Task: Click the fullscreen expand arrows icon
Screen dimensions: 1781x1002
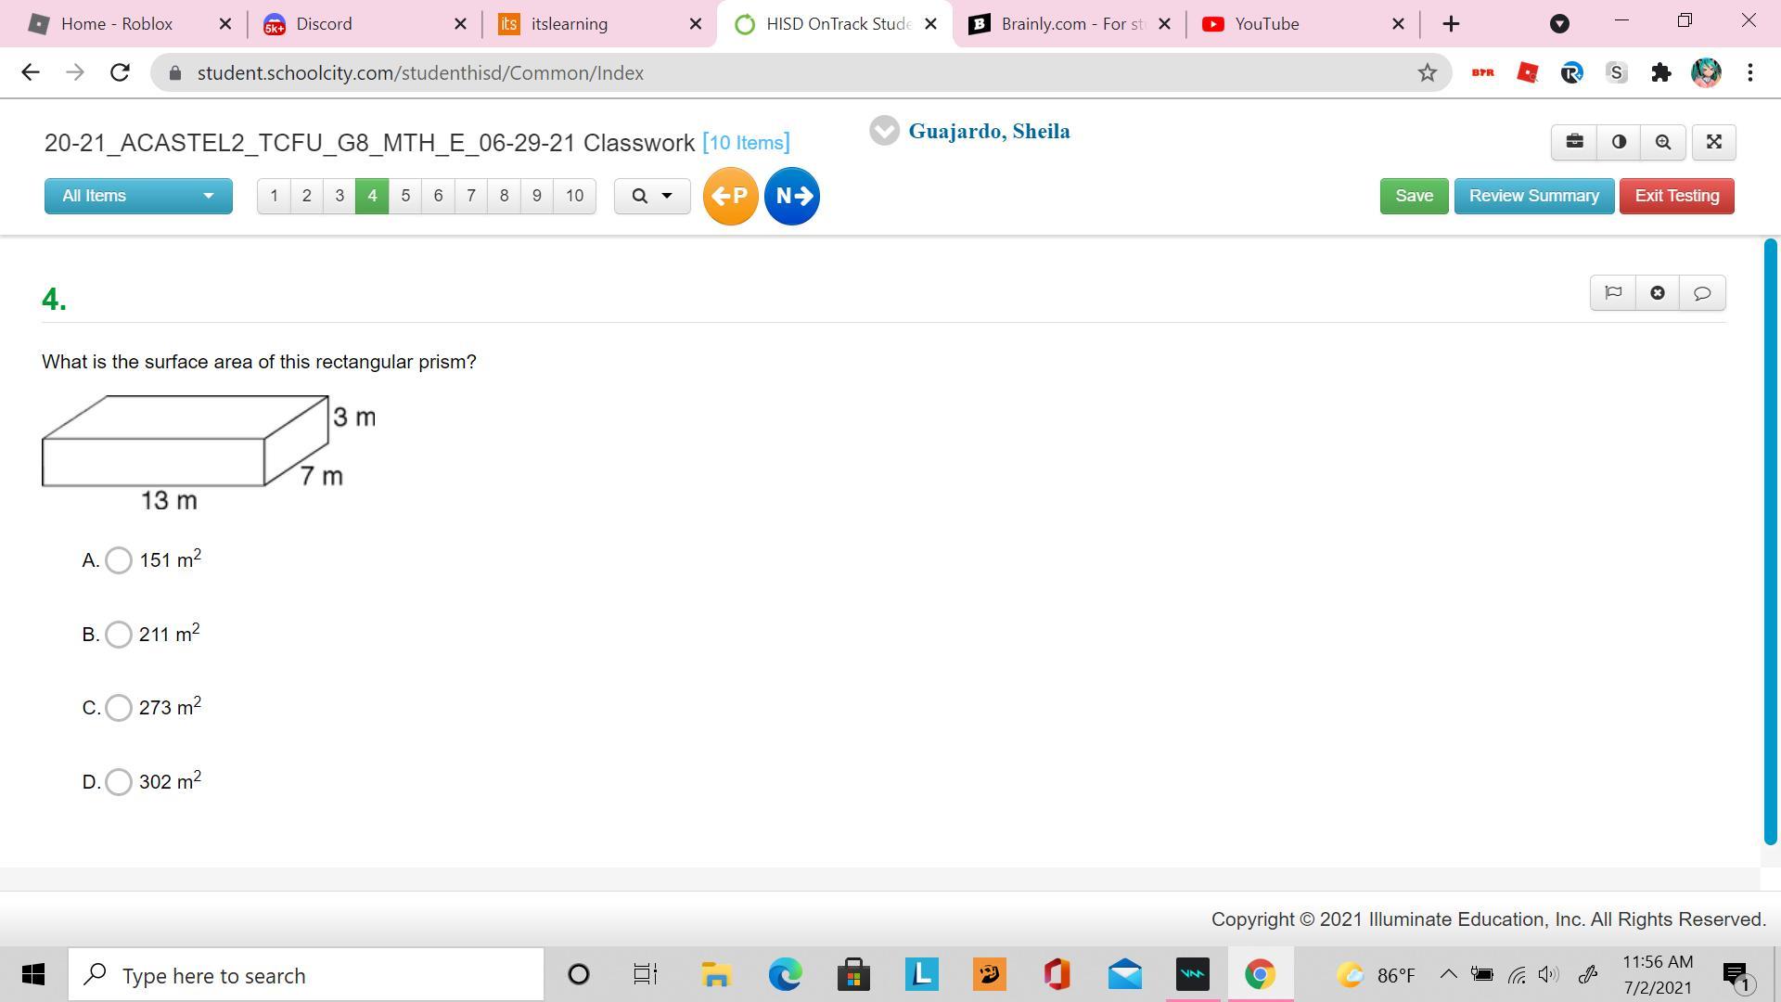Action: [x=1713, y=142]
